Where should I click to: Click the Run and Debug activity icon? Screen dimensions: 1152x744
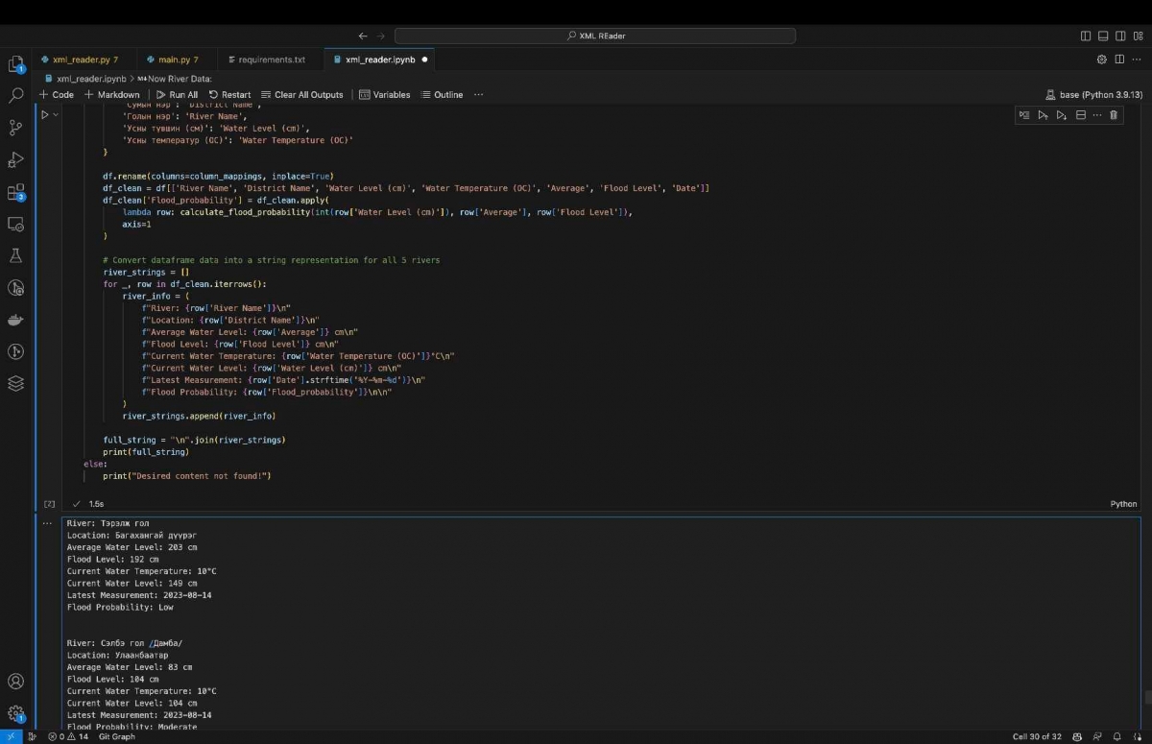click(x=15, y=159)
